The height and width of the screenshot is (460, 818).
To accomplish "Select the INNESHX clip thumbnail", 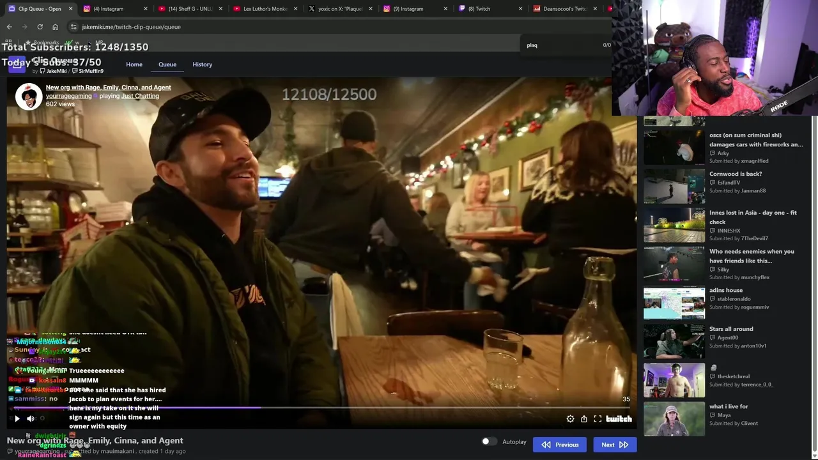I will [674, 225].
